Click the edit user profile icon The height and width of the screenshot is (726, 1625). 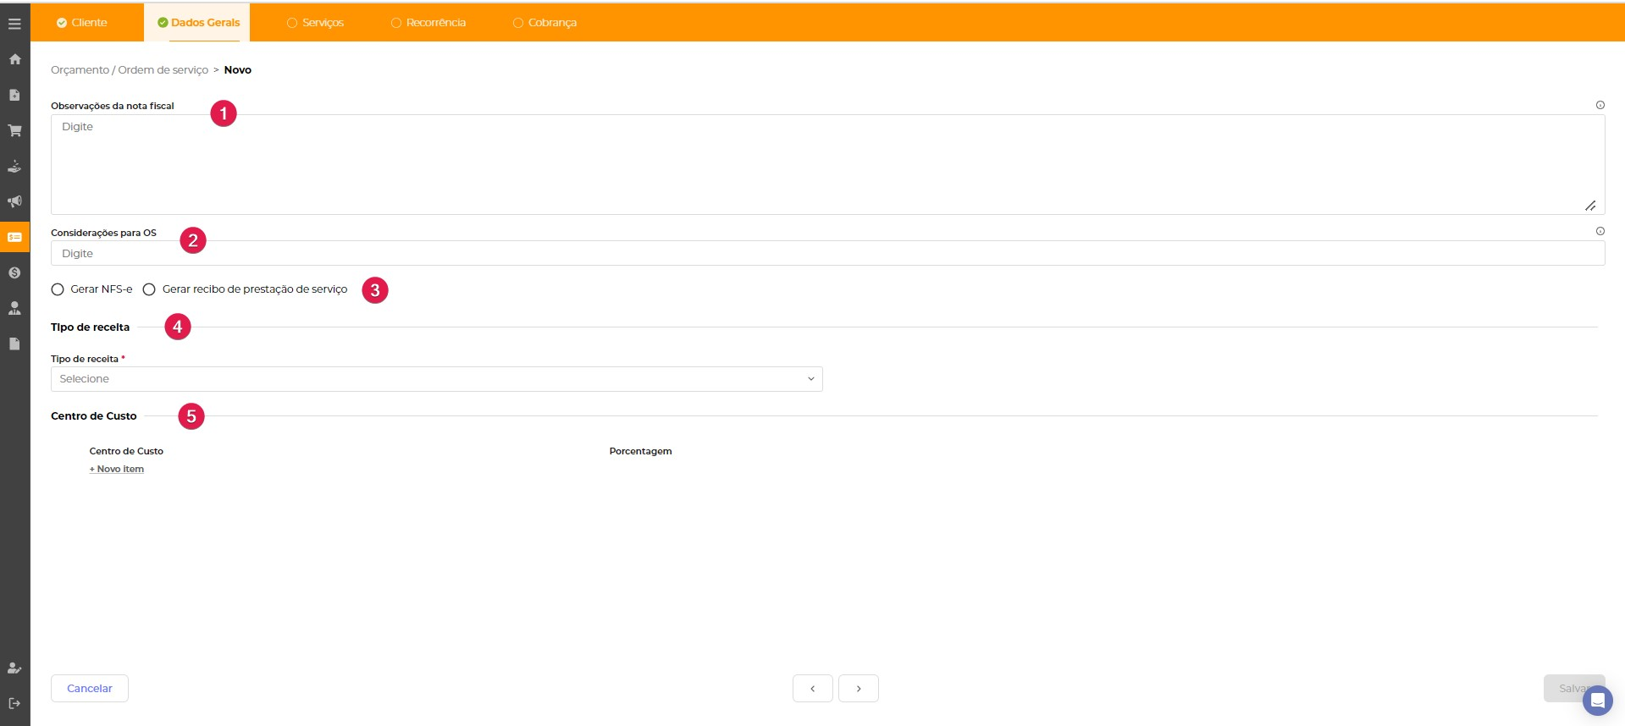tap(14, 668)
